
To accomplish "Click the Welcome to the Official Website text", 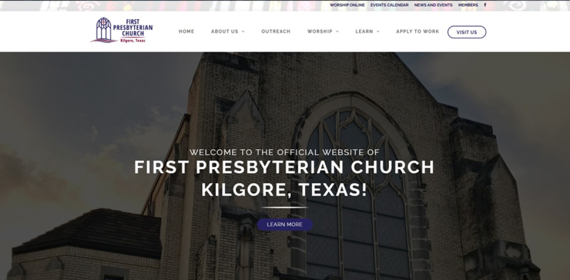I will pyautogui.click(x=285, y=153).
